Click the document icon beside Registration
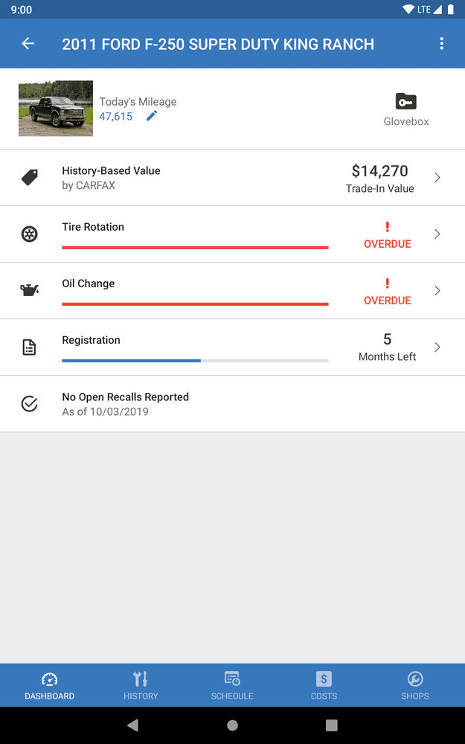465x744 pixels. [x=30, y=347]
